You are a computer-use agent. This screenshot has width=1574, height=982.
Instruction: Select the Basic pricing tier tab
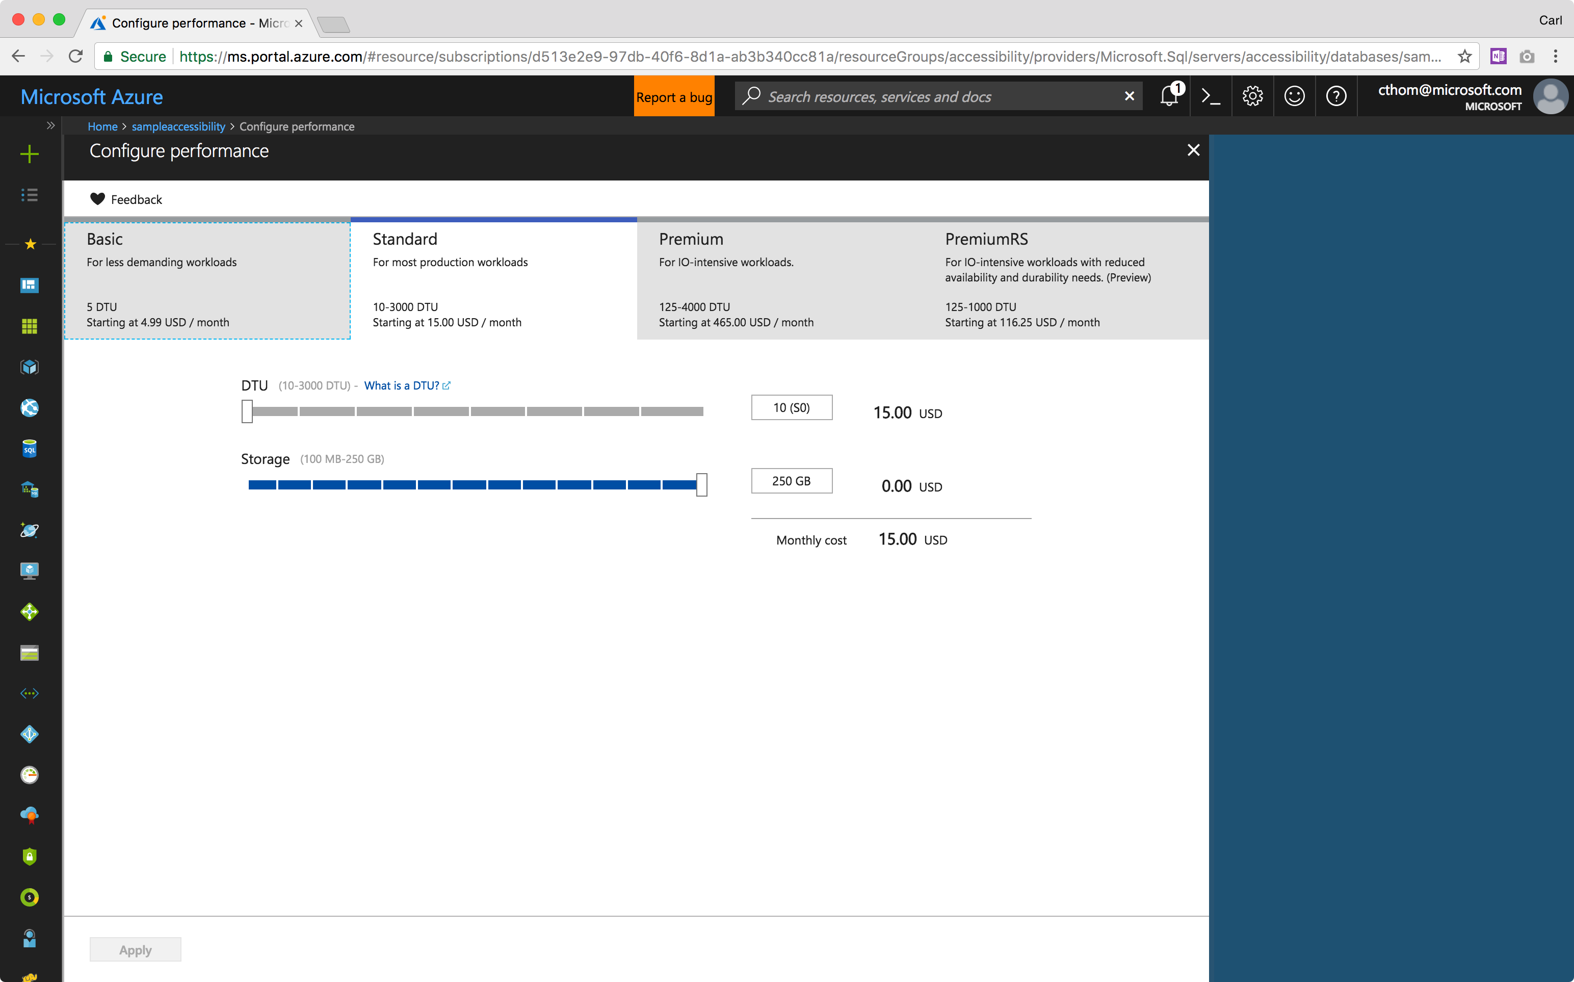(x=207, y=280)
